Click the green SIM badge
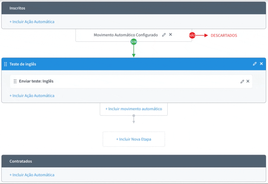 point(133,42)
